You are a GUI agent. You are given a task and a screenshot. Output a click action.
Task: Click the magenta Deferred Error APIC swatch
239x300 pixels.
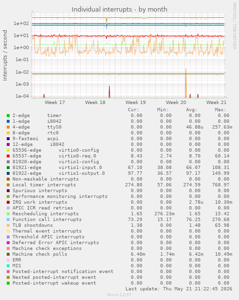point(8,243)
